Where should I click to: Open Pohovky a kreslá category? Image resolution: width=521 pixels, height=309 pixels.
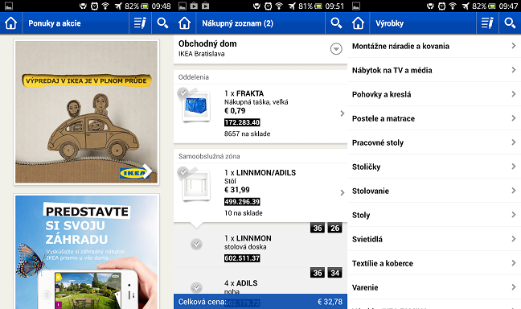[434, 94]
